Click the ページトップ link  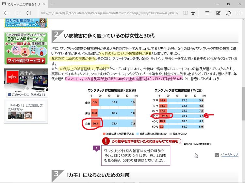(x=230, y=155)
